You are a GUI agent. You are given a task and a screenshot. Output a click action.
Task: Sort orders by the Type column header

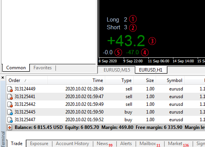(x=119, y=80)
